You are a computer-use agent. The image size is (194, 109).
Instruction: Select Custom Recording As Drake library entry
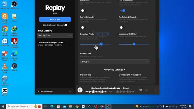point(55,44)
